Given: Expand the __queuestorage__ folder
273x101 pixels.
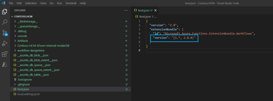Looking at the screenshot, I should 15,26.
